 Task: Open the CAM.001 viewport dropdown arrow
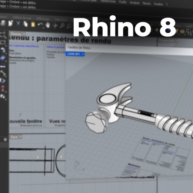click(83, 54)
